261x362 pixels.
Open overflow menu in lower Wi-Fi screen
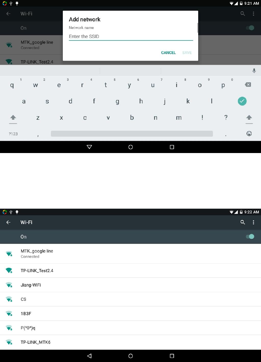pyautogui.click(x=253, y=222)
